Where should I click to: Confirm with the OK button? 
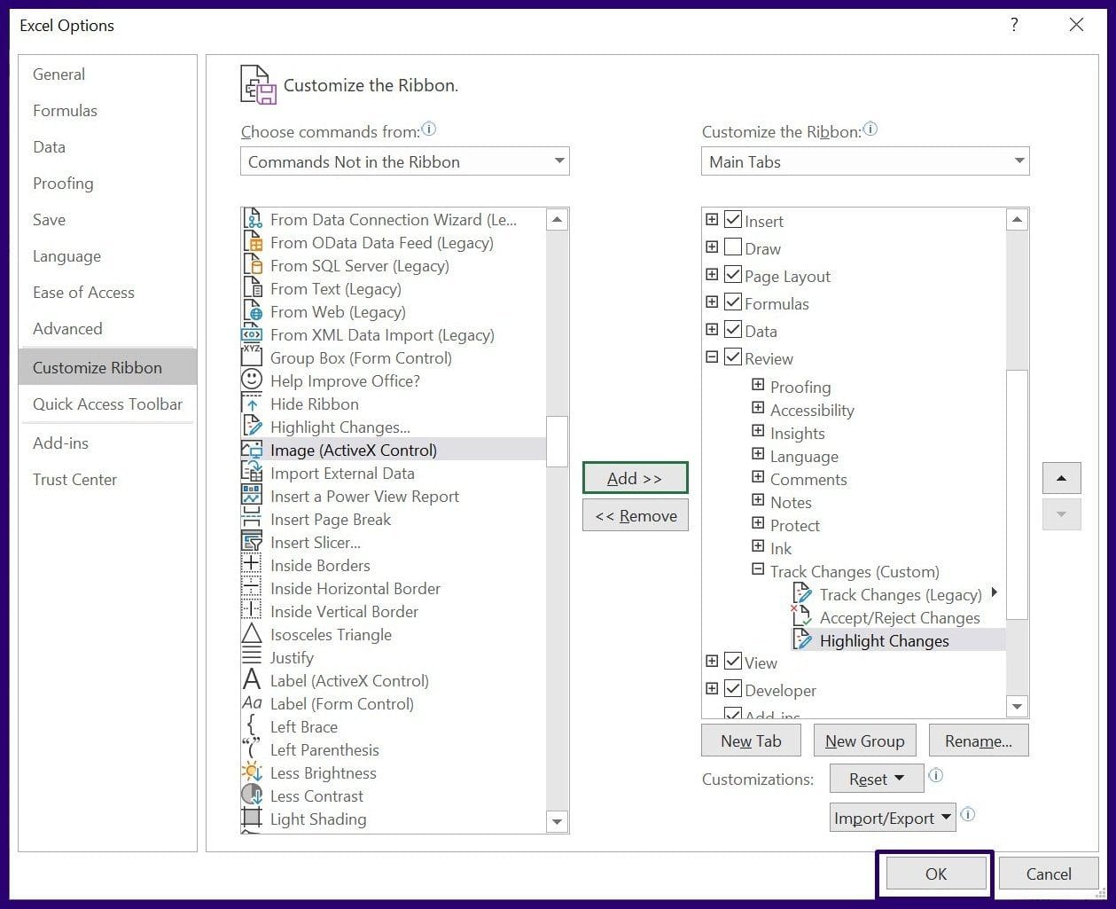pos(936,874)
